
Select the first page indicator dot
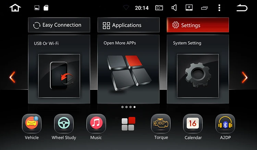[x=122, y=107]
